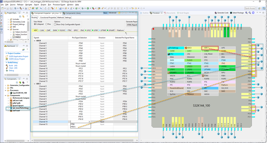Collapse All icon in Project Explorer
Image resolution: width=267 pixels, height=143 pixels.
coord(20,16)
